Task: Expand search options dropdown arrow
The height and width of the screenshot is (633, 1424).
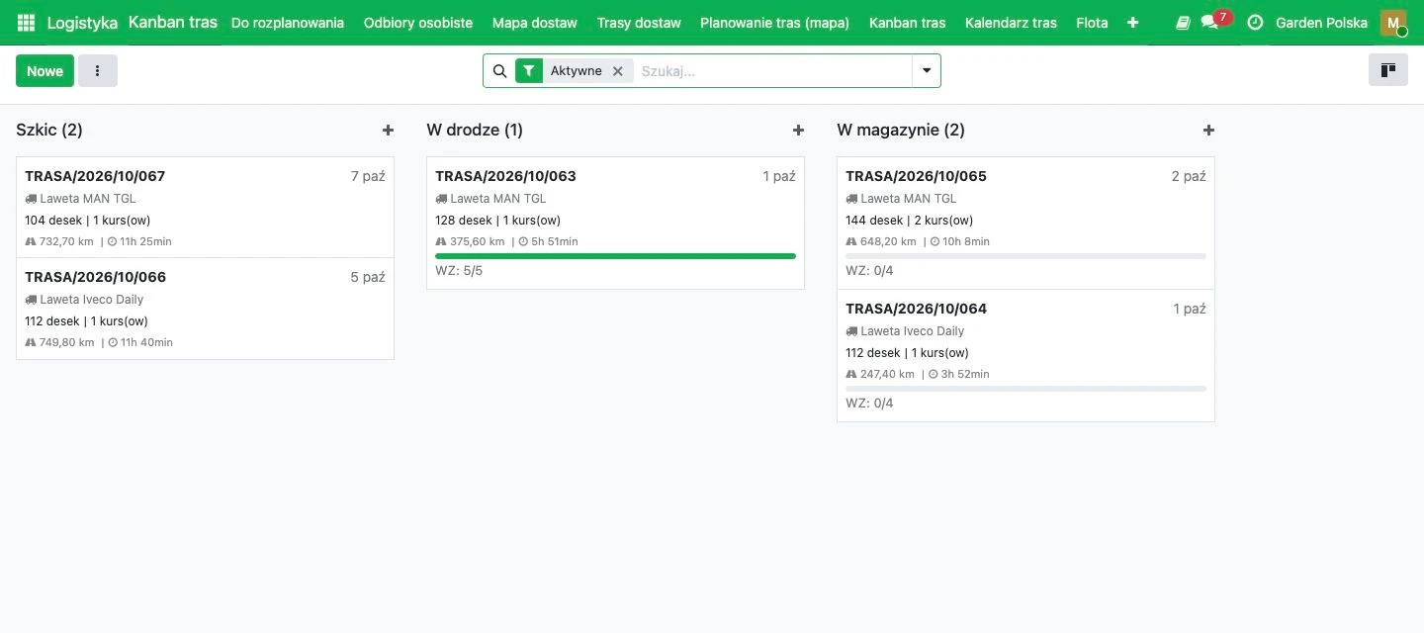Action: (927, 71)
